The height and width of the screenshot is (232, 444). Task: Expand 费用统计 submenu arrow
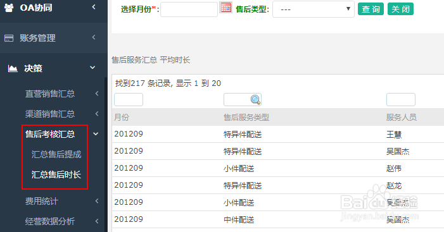tap(97, 201)
